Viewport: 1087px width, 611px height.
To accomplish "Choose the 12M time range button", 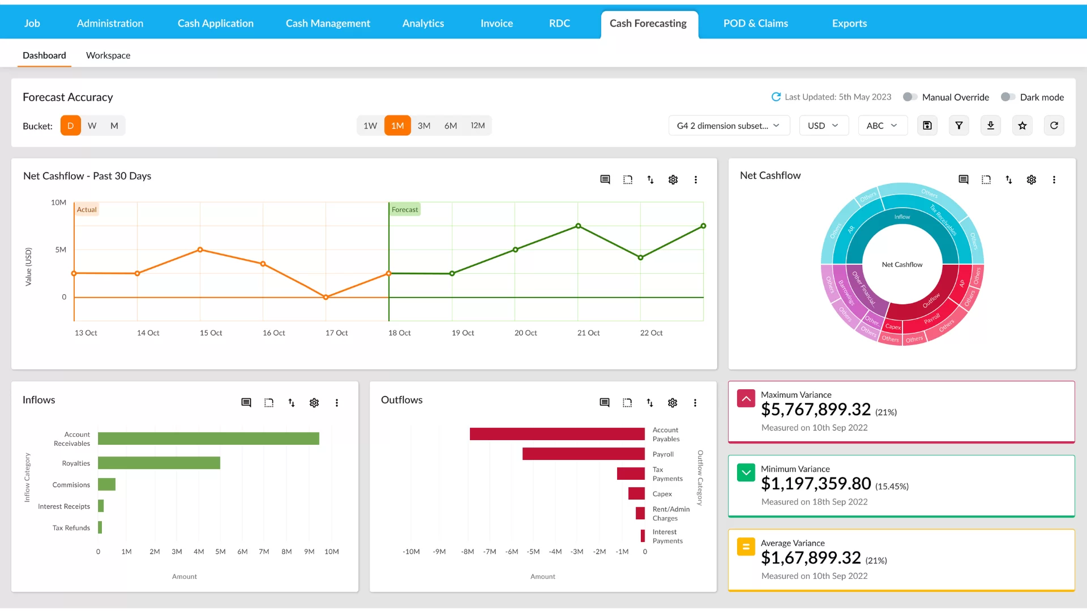I will pos(478,126).
